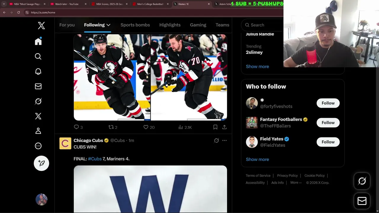Open Notifications bell icon
Screen dimensions: 379x213
coord(38,71)
